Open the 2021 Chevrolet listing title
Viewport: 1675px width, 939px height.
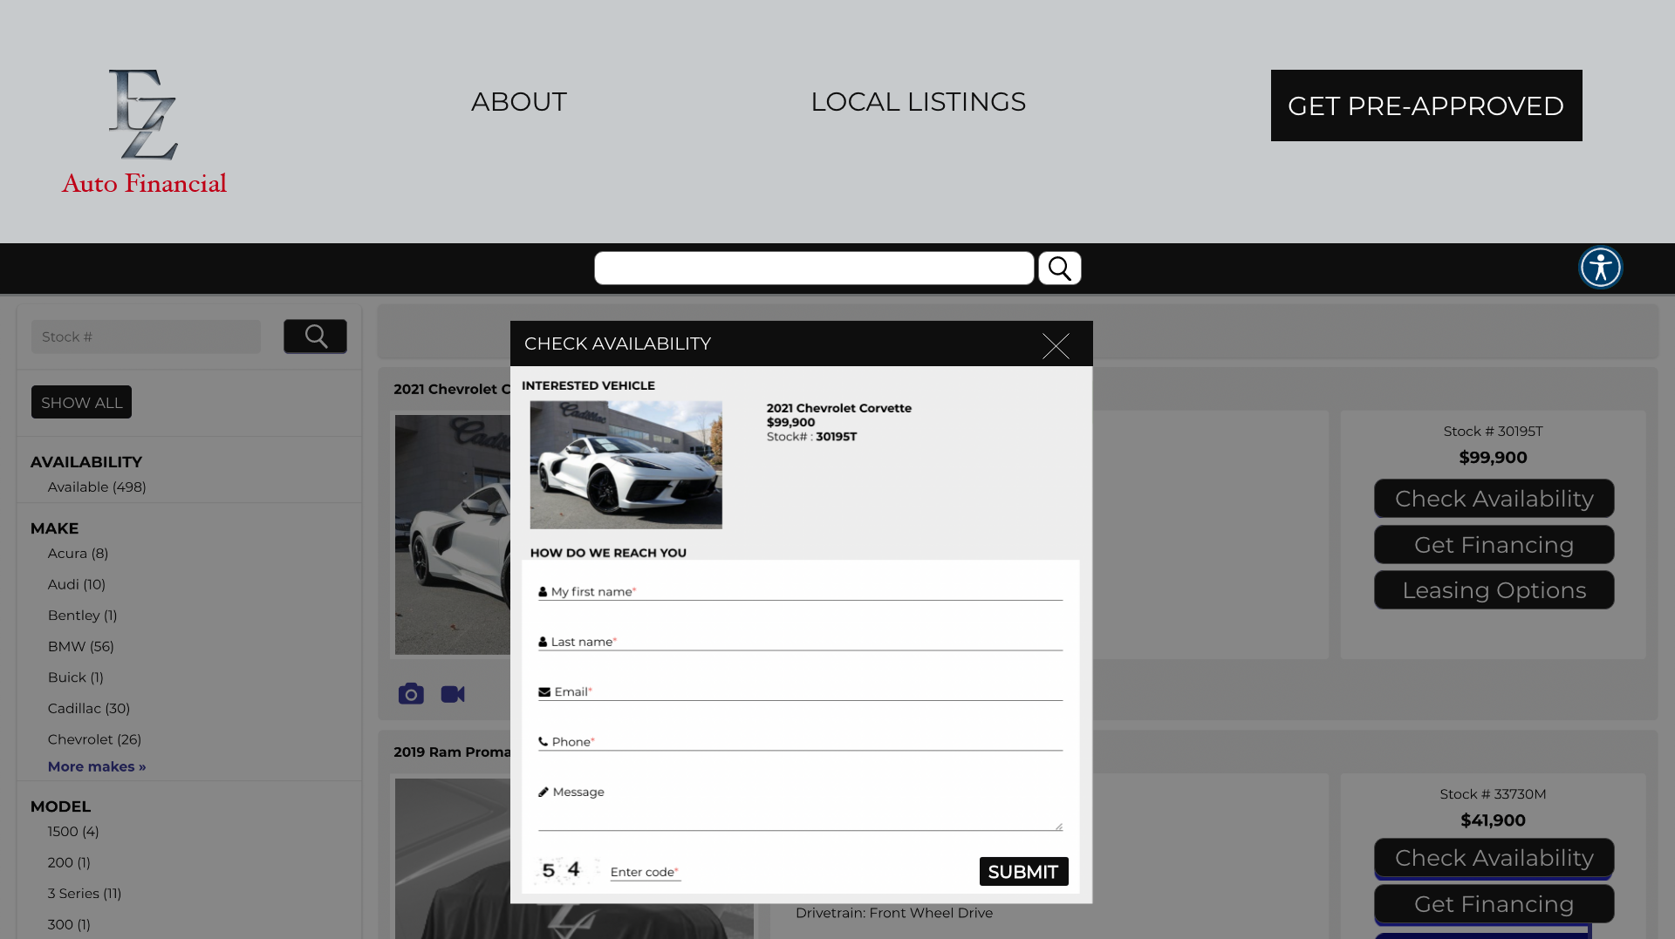coord(452,389)
